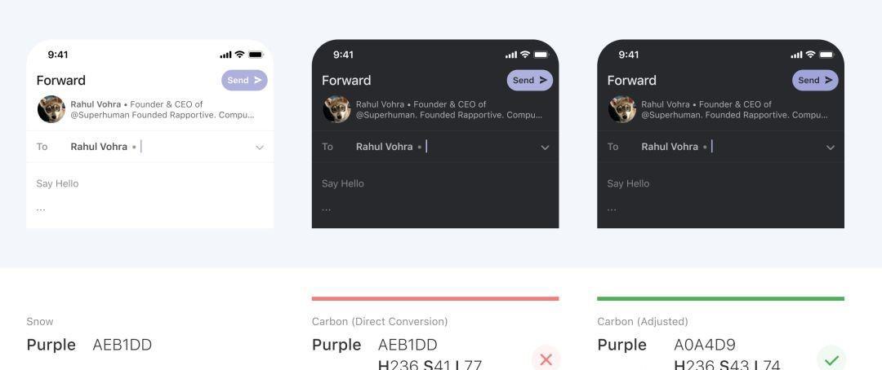Click Say Hello field in light mockup
The height and width of the screenshot is (370, 882).
57,183
